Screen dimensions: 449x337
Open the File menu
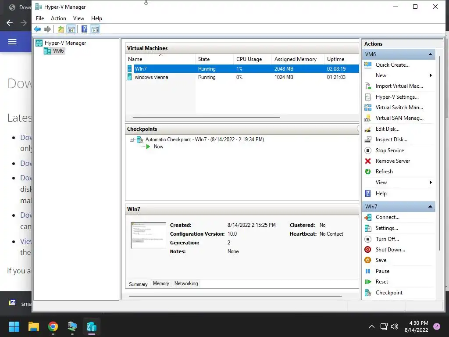pos(40,18)
